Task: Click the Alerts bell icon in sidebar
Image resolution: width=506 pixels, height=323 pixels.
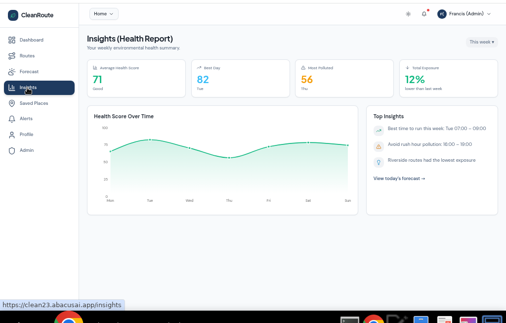Action: 12,119
